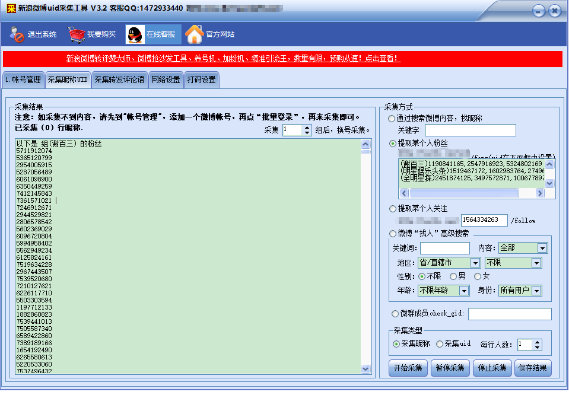Select 采集昵称 collection type
569x395 pixels.
[x=396, y=344]
